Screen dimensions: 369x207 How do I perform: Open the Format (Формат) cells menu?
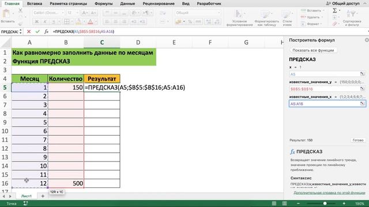coord(312,24)
